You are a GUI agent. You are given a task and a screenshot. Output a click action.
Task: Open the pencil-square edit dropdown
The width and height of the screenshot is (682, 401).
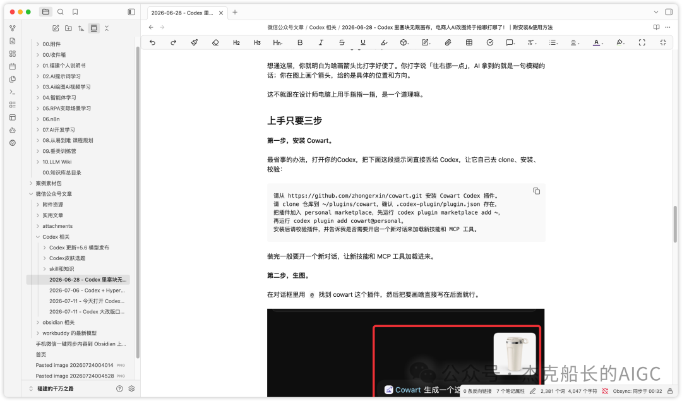coord(426,42)
